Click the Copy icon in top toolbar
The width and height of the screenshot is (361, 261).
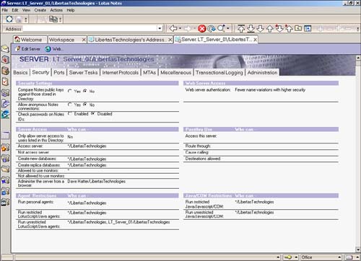(x=53, y=19)
